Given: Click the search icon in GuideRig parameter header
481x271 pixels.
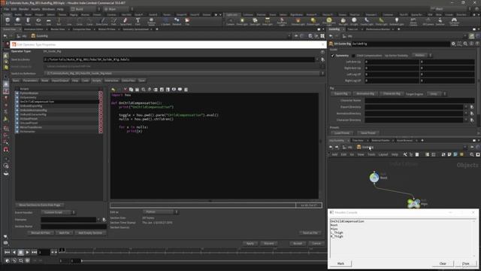Looking at the screenshot, I should point(465,44).
